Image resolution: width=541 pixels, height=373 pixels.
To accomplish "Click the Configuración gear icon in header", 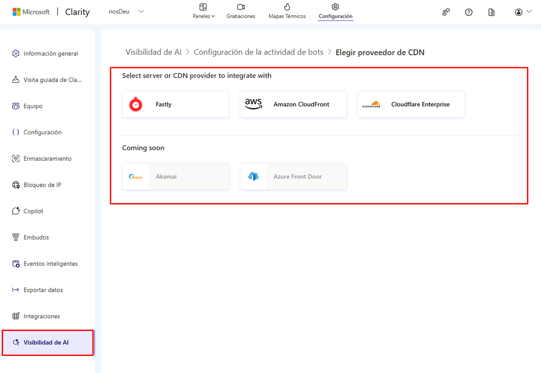I will pyautogui.click(x=335, y=7).
